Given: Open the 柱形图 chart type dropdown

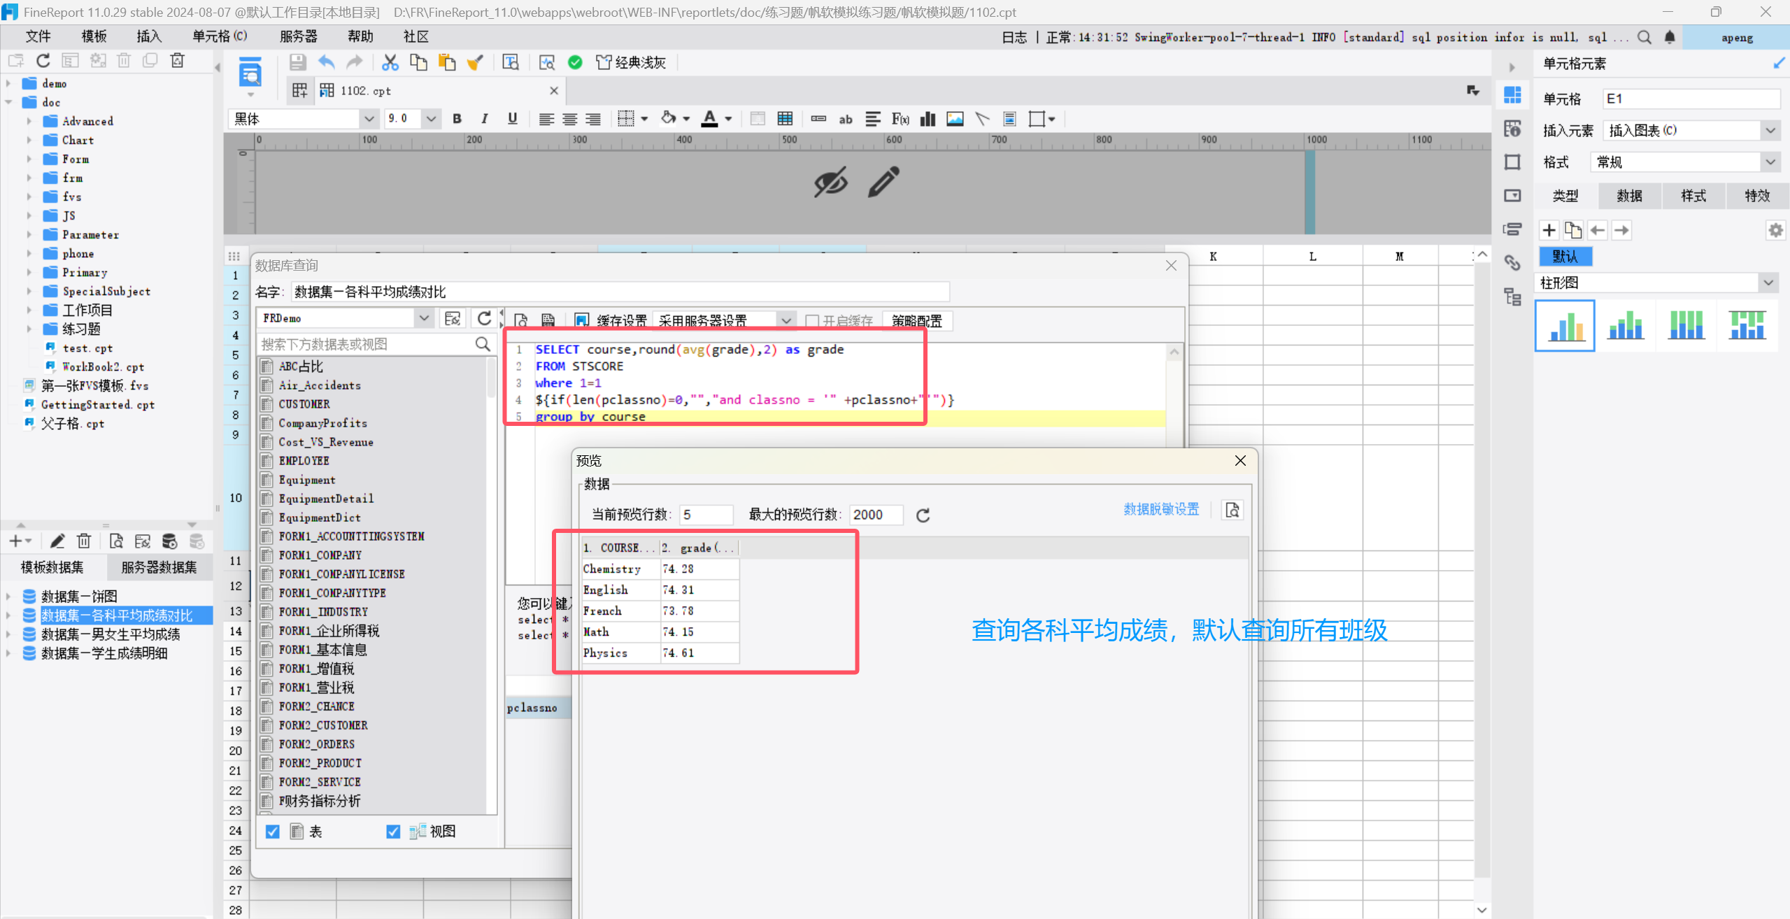Looking at the screenshot, I should [x=1768, y=283].
